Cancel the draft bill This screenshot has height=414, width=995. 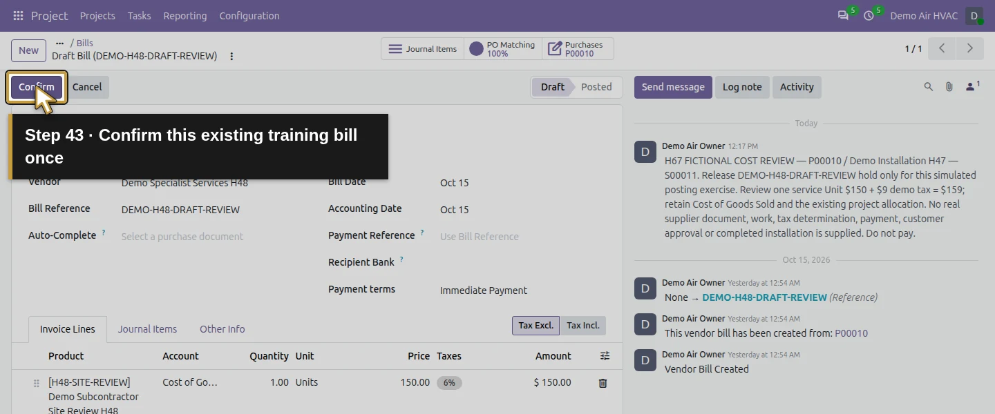[87, 87]
